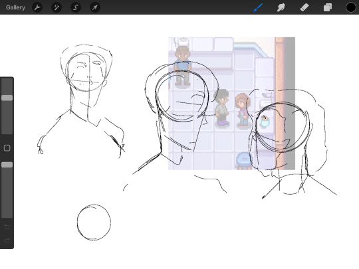
Task: Activate the Transform arrow tool
Action: 95,7
